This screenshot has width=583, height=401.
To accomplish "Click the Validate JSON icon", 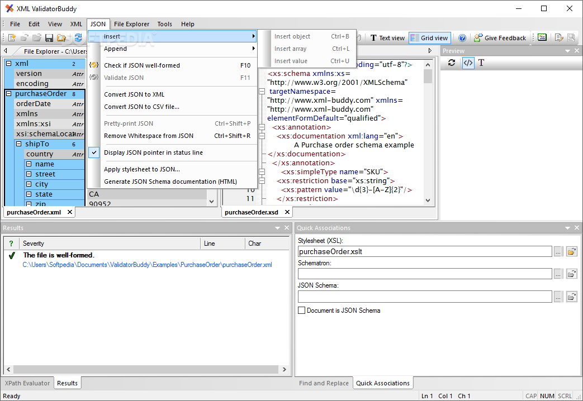I will coord(94,77).
